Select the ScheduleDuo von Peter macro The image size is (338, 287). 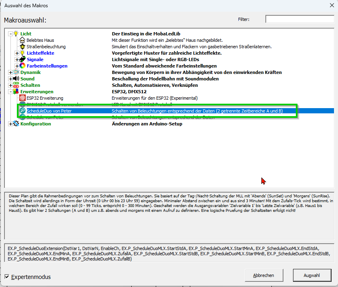click(x=49, y=111)
